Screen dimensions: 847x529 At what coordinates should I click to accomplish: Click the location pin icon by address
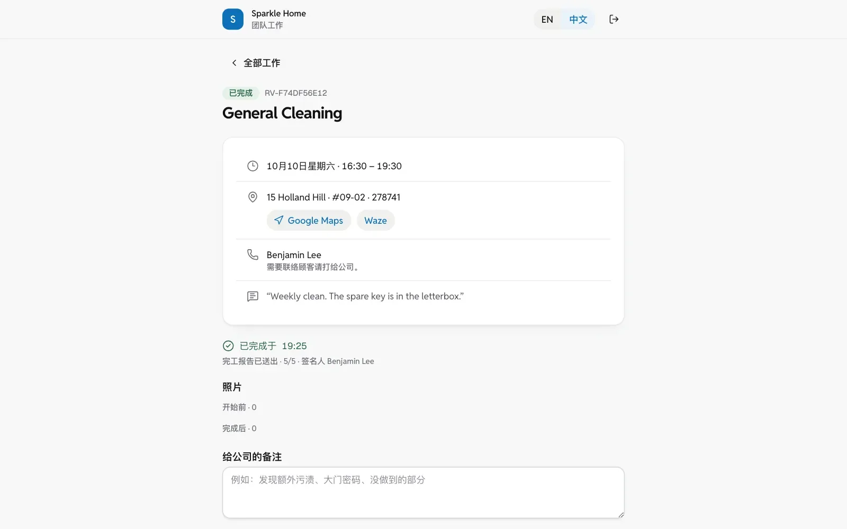click(x=253, y=197)
